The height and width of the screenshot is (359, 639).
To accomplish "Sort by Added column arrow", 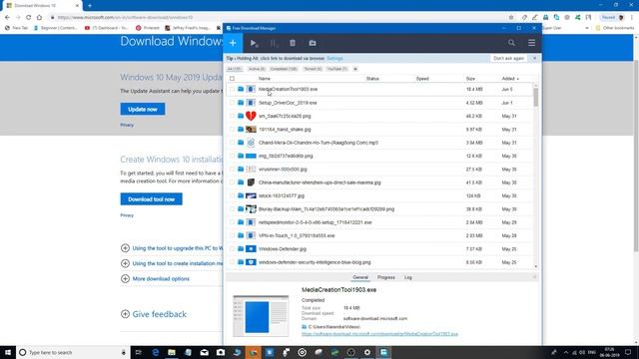I will pyautogui.click(x=517, y=79).
